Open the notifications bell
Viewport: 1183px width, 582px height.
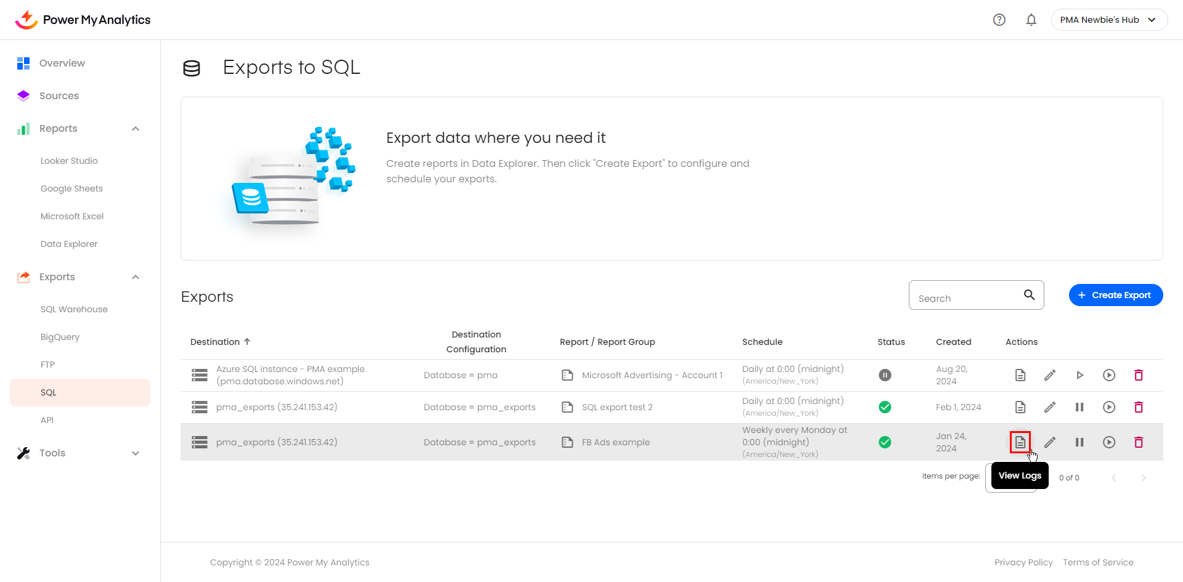1031,20
